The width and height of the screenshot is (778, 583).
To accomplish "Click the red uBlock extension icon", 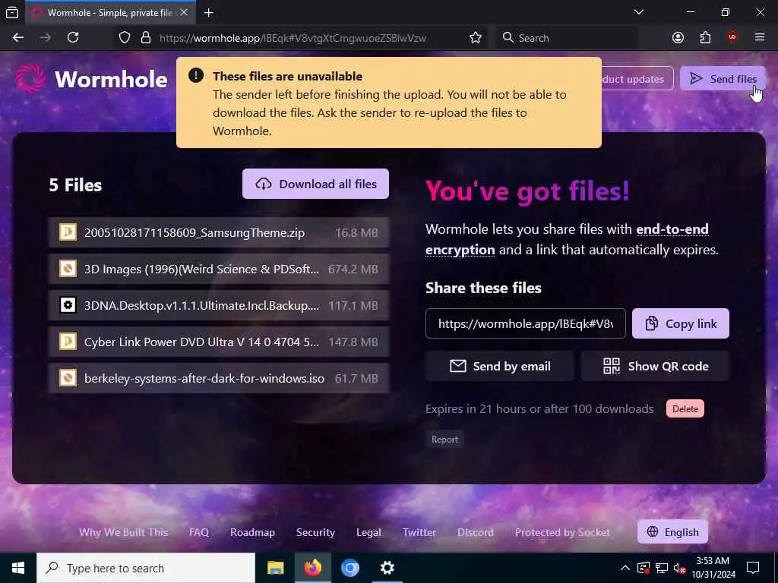I will (x=732, y=38).
